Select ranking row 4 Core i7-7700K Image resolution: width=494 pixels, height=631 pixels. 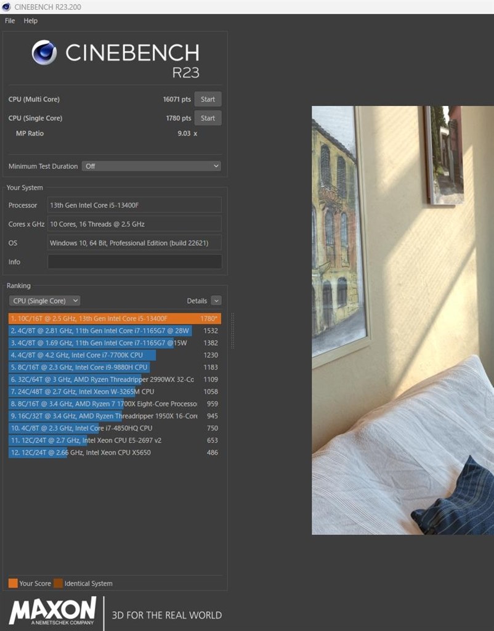coord(115,355)
